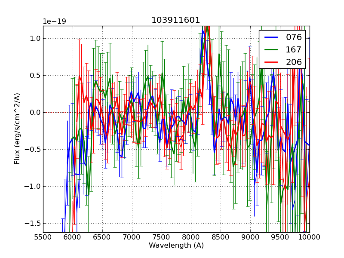Viewport: 344px width, 258px height.
Task: Click the 8000 x-axis tick label
Action: 191,237
